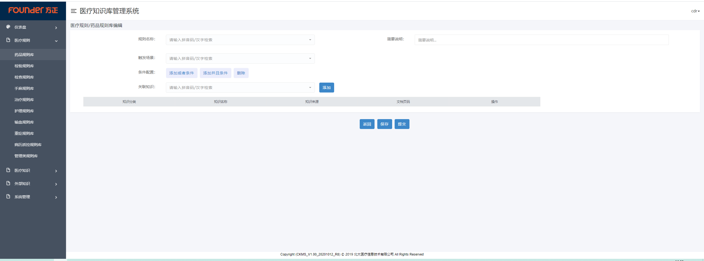Focus the 简要说明 input field
The width and height of the screenshot is (704, 261).
coord(541,40)
